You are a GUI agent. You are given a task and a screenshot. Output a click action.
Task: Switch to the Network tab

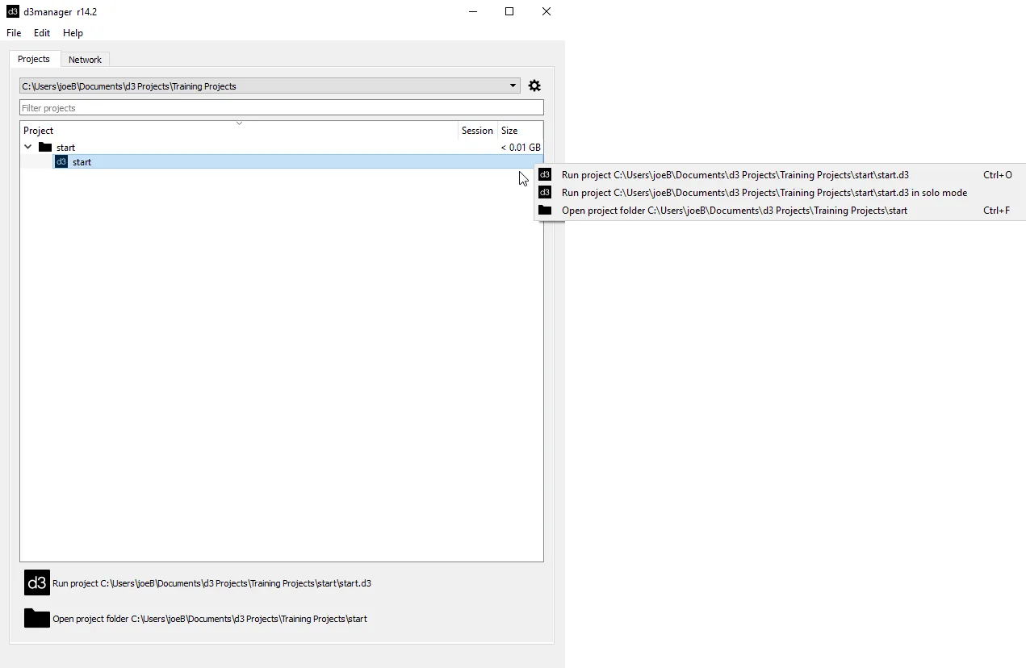click(x=85, y=59)
